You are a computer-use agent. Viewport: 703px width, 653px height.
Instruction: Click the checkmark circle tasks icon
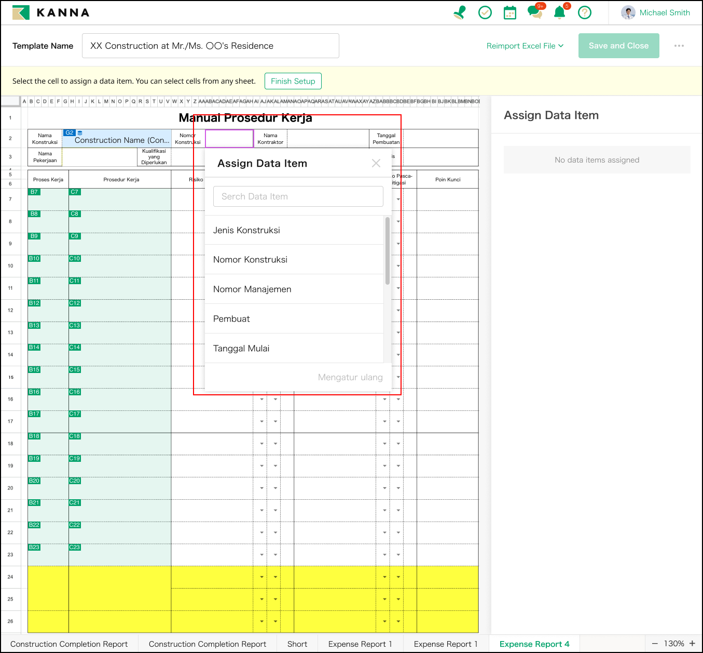[x=485, y=12]
